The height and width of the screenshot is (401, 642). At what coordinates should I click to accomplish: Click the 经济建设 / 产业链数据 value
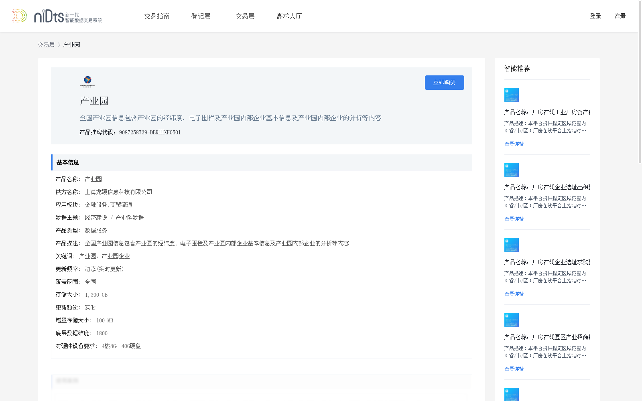(114, 218)
